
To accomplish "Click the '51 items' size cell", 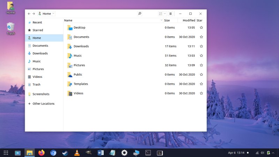I will (171, 55).
